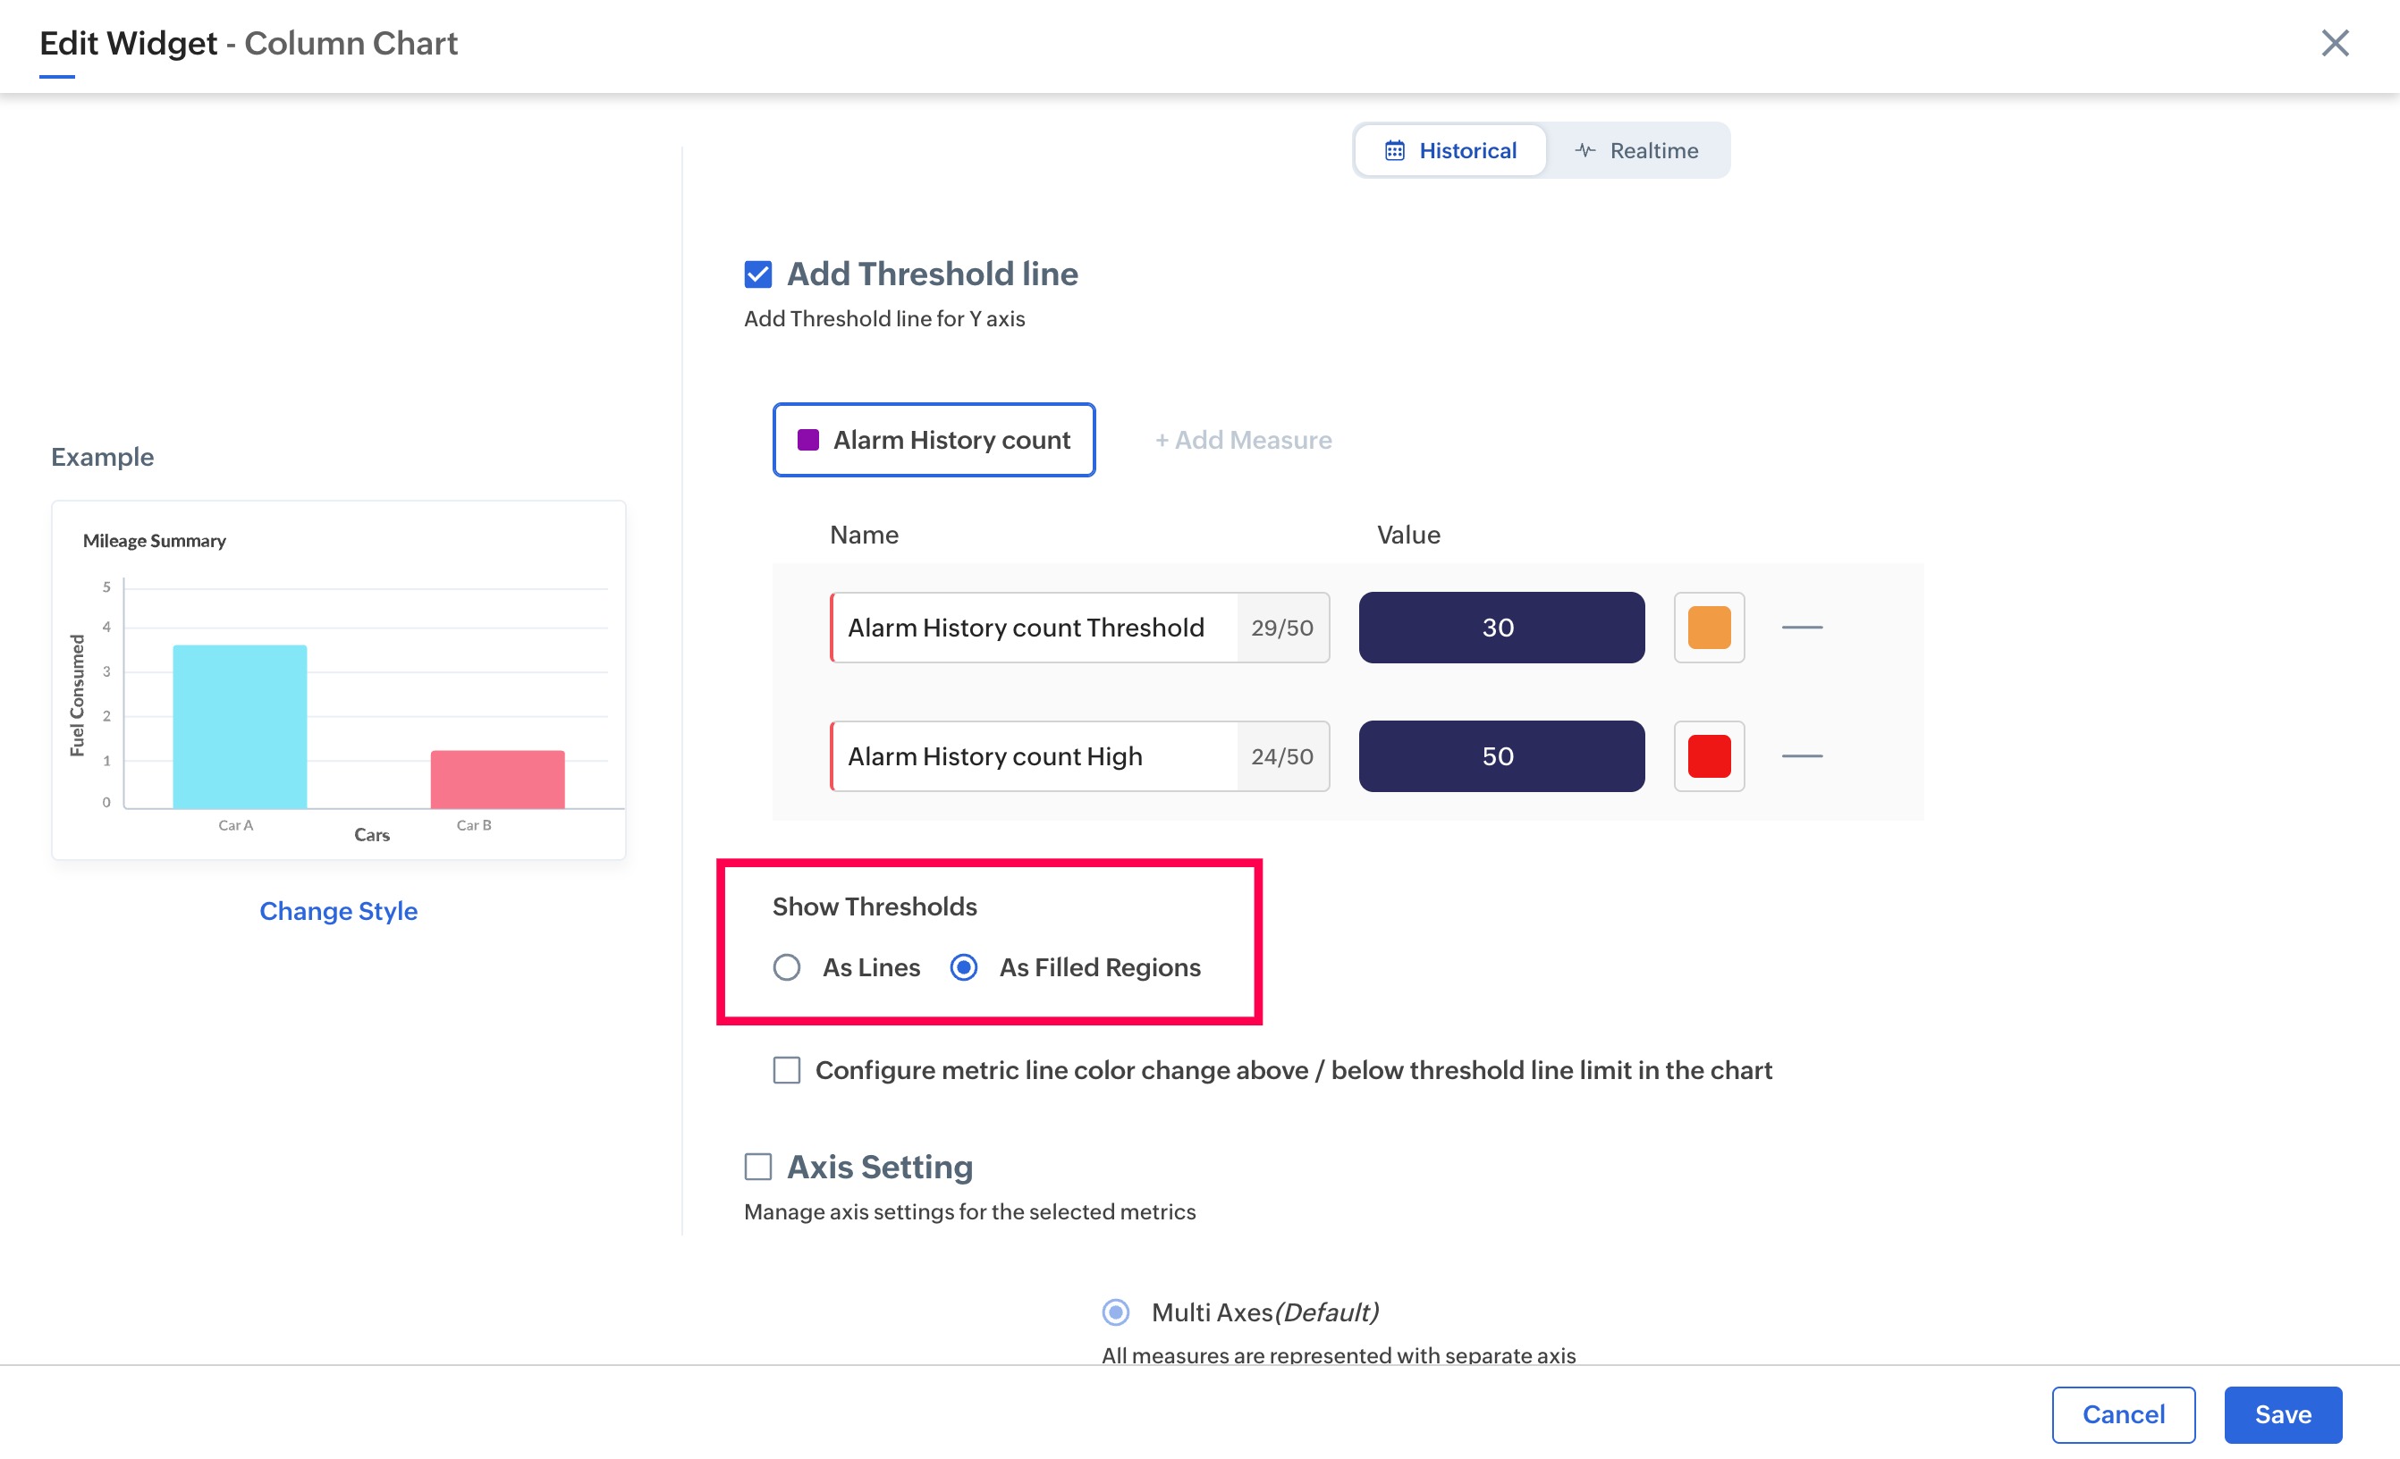2400x1459 pixels.
Task: Uncheck the Add Threshold line checkbox
Action: [x=757, y=274]
